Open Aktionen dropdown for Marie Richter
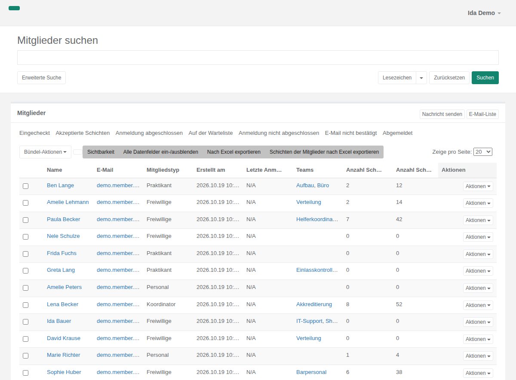The height and width of the screenshot is (380, 516). [x=478, y=356]
